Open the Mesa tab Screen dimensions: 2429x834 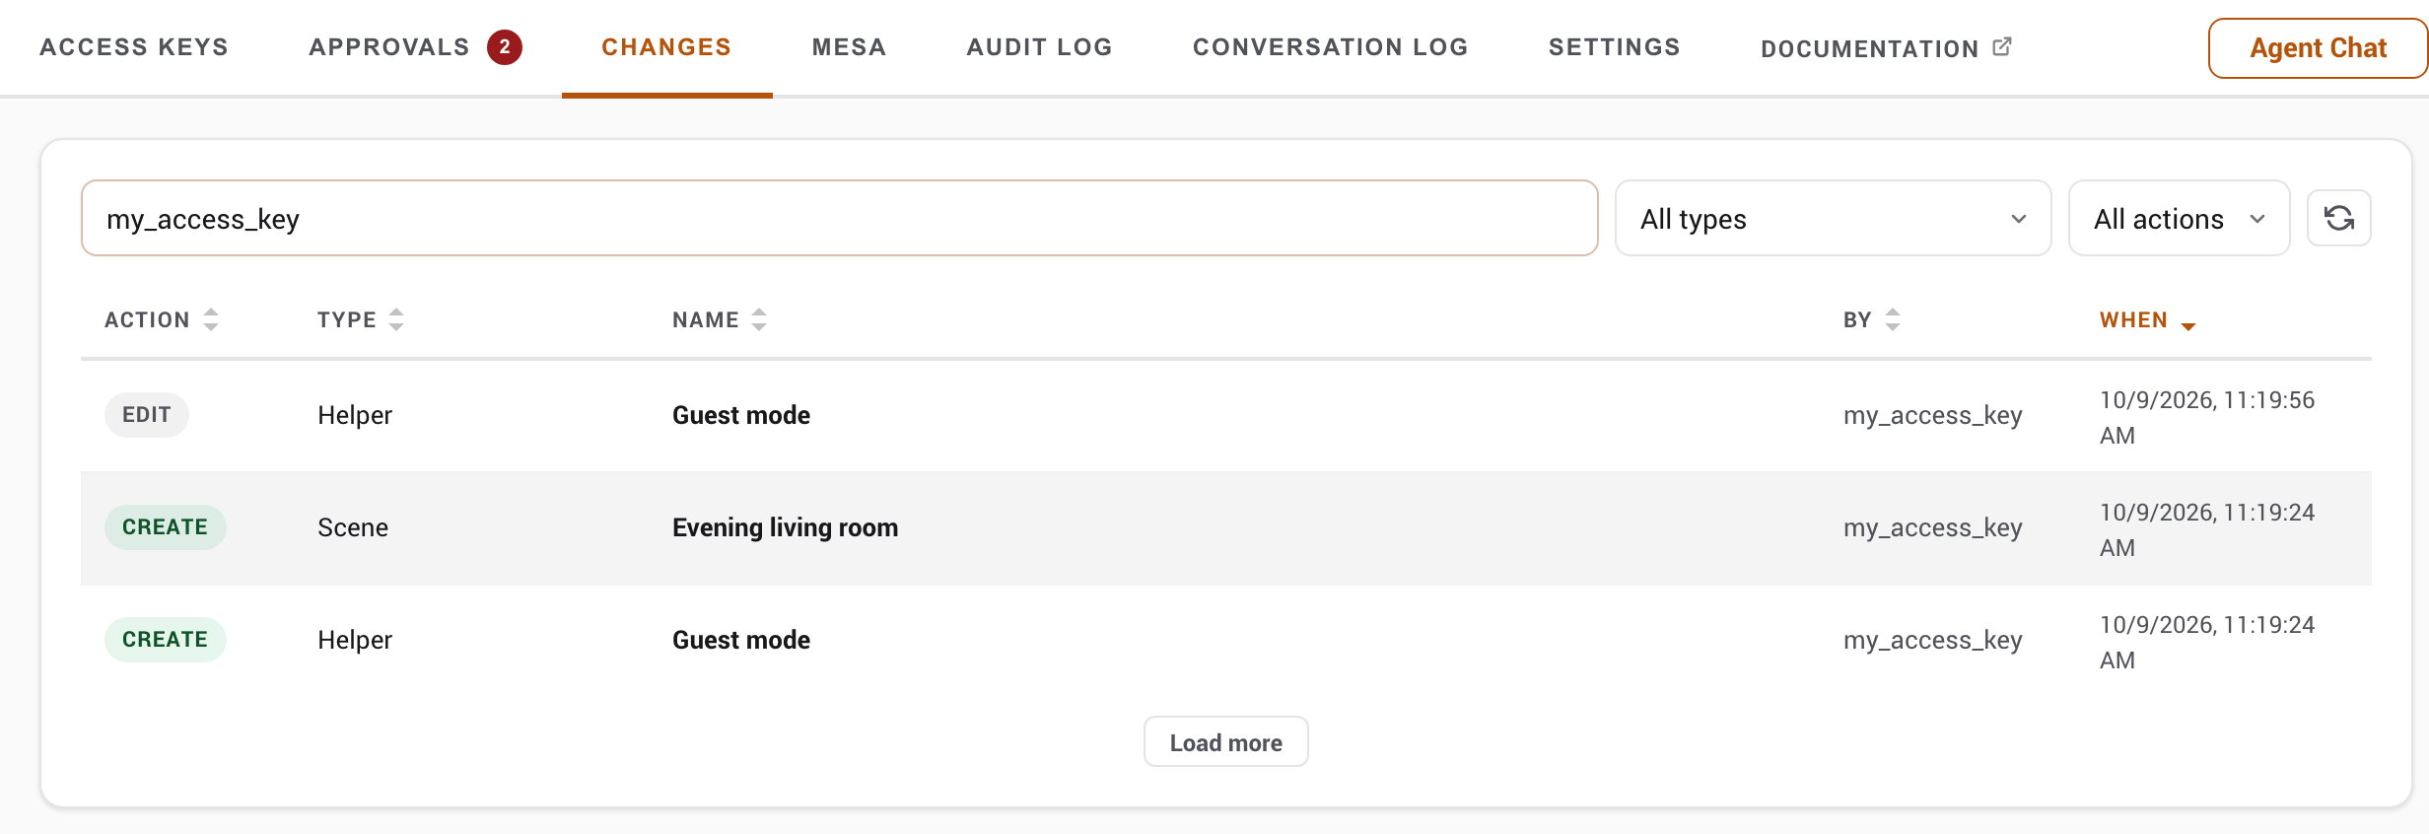point(849,47)
